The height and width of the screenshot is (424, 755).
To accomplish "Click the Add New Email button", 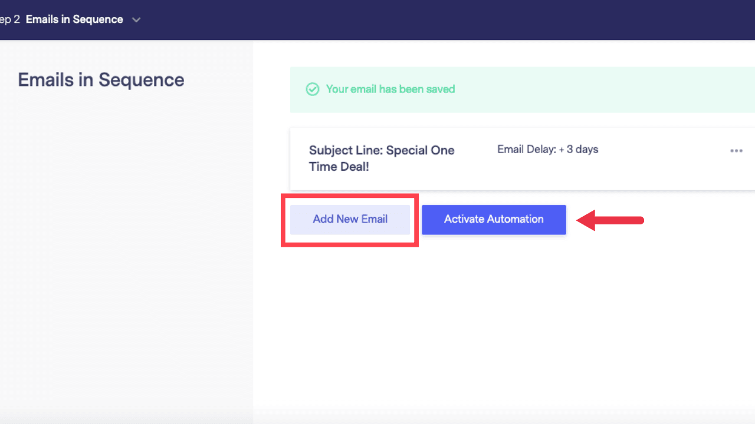I will (350, 220).
